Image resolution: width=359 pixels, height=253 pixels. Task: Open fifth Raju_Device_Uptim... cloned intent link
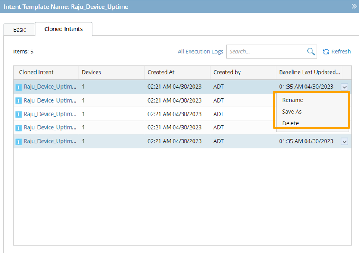(x=50, y=141)
